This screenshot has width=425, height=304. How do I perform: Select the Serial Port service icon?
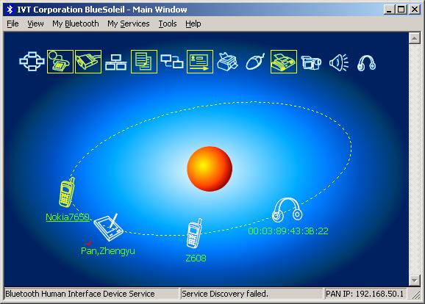88,62
